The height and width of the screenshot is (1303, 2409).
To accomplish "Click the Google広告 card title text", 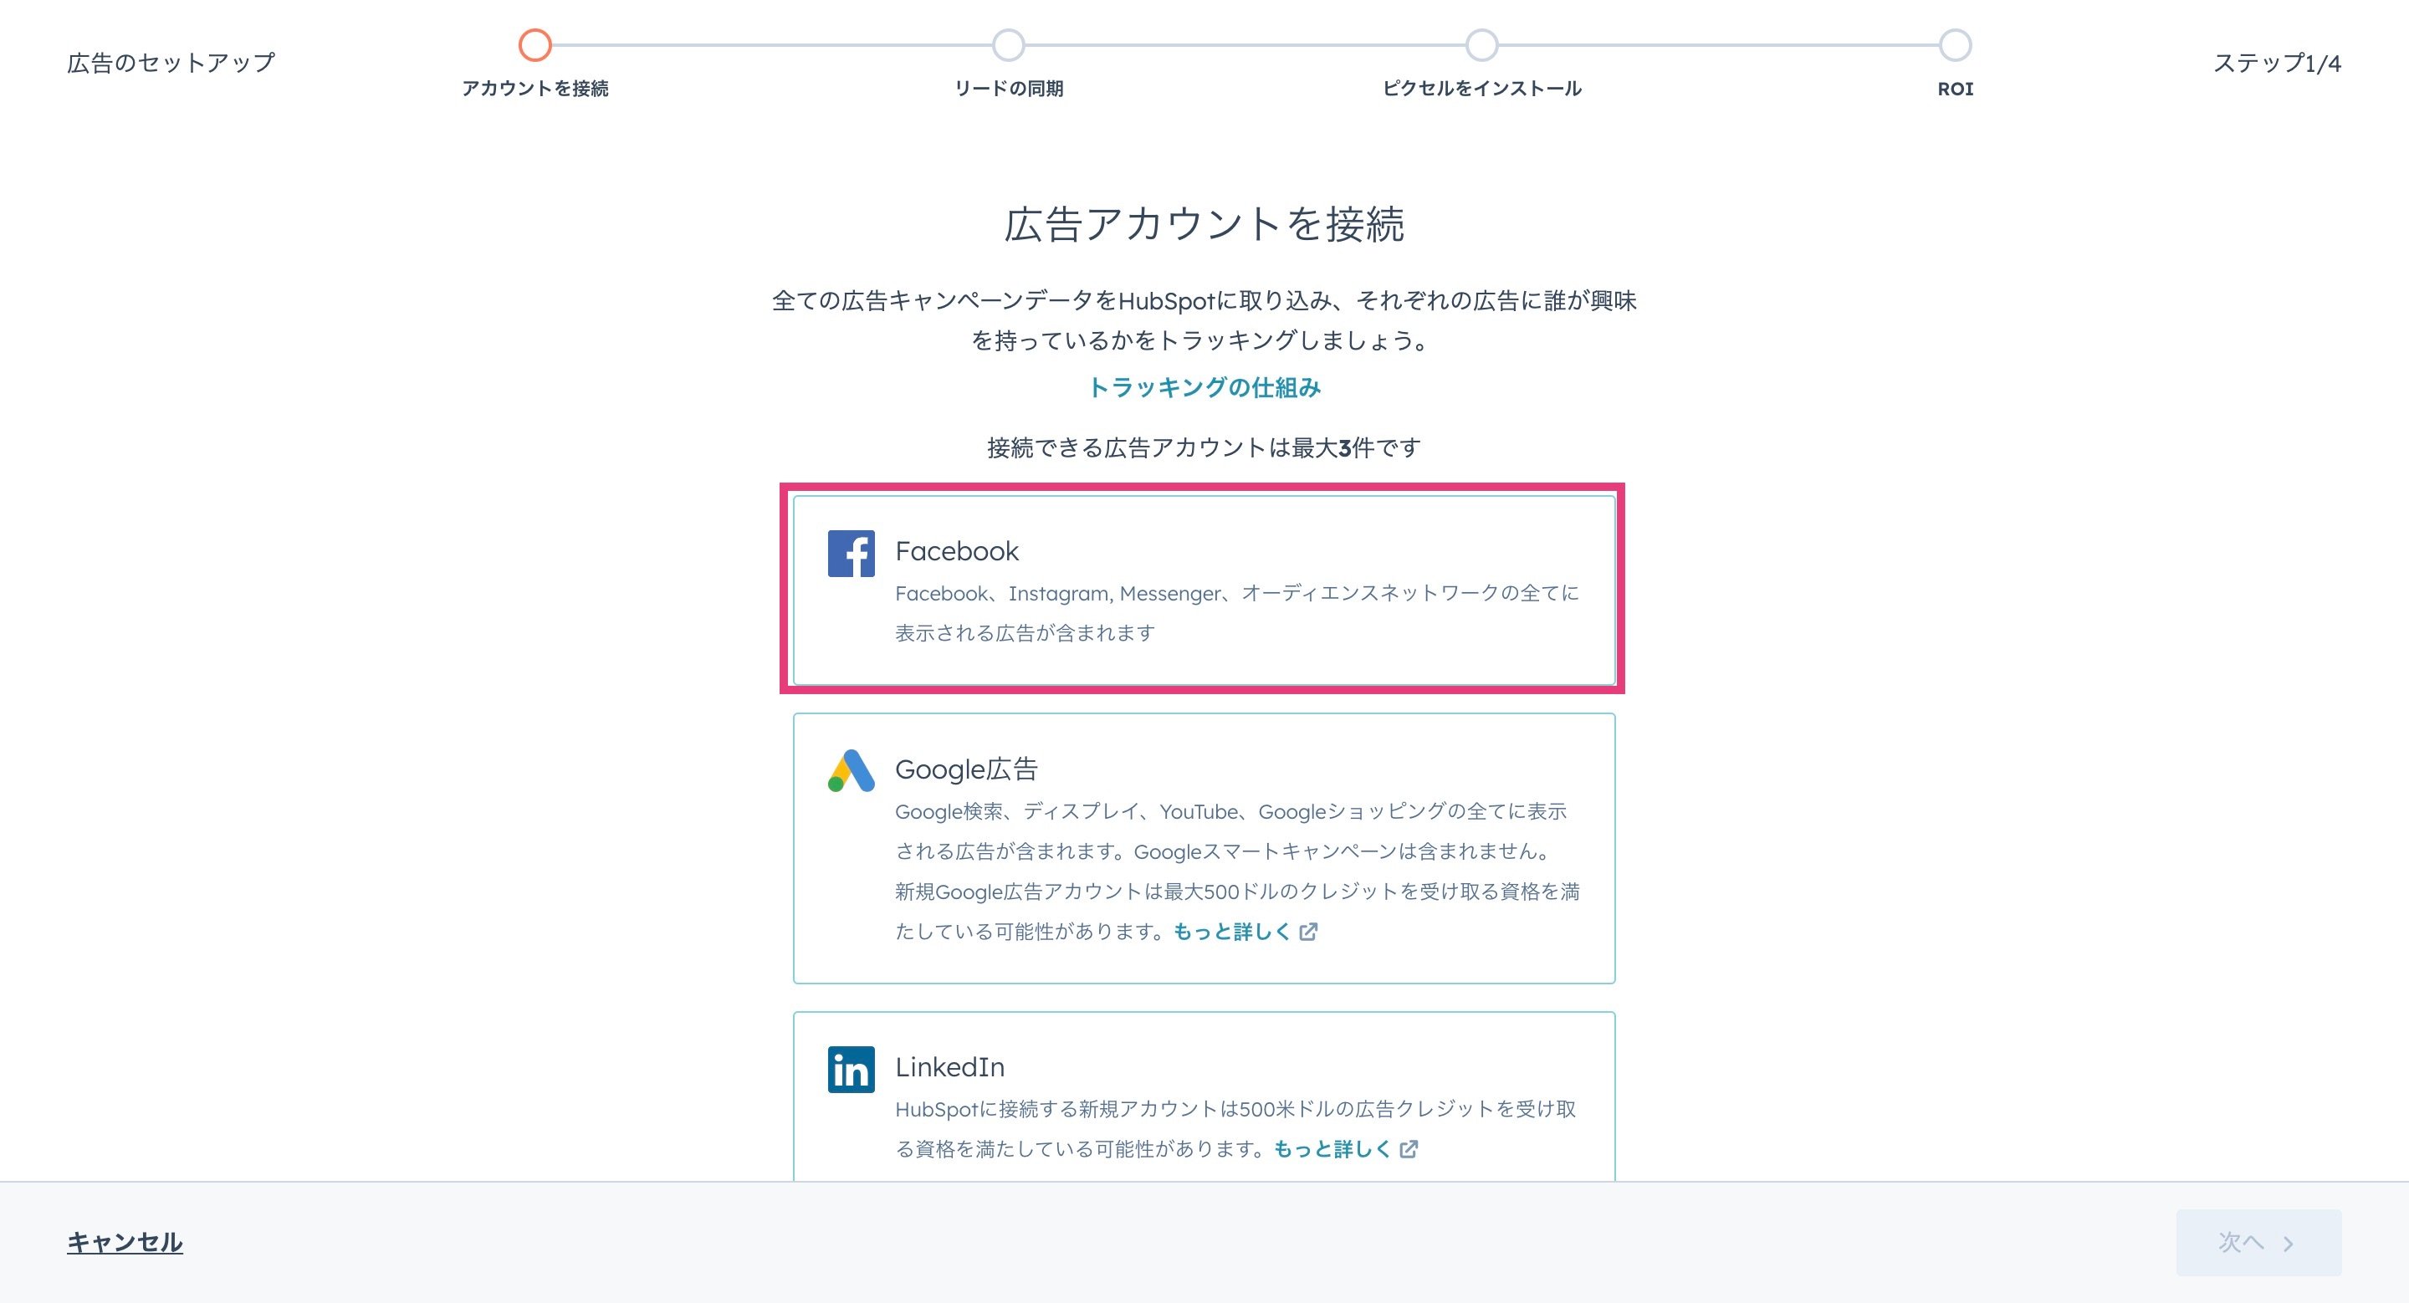I will [x=966, y=769].
